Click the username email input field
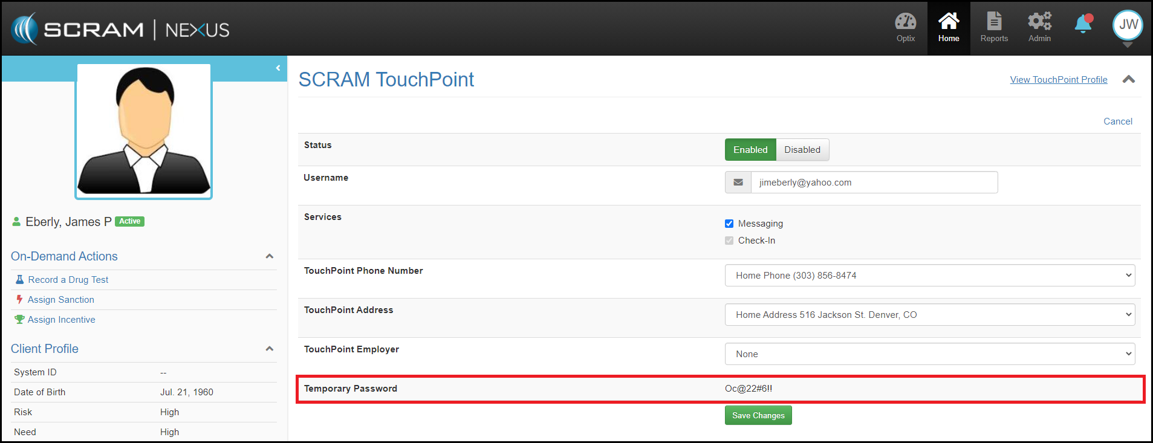Viewport: 1153px width, 443px height. (874, 183)
